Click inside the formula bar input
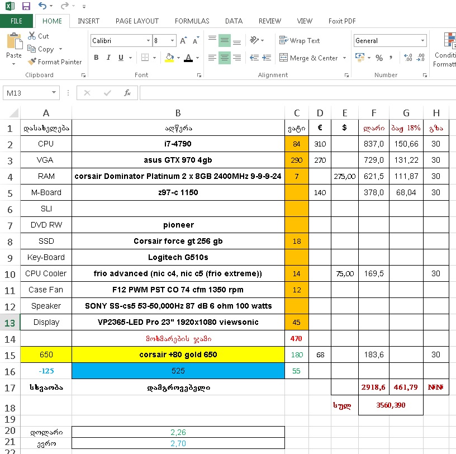 (298, 93)
